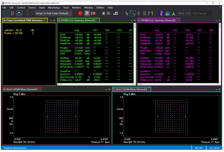Choose the trace grid layout icon
This screenshot has height=152, width=224.
coord(109,13)
